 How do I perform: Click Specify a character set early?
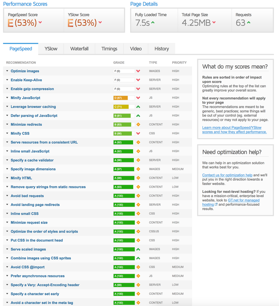[x=35, y=294]
